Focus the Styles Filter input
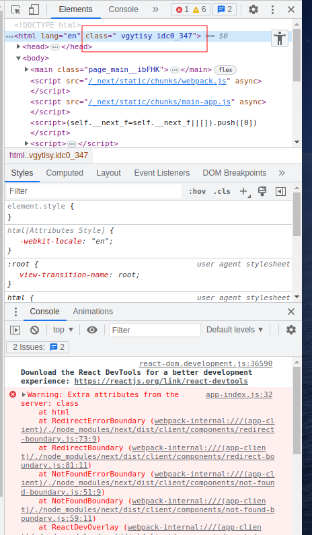The height and width of the screenshot is (535, 312). [93, 191]
